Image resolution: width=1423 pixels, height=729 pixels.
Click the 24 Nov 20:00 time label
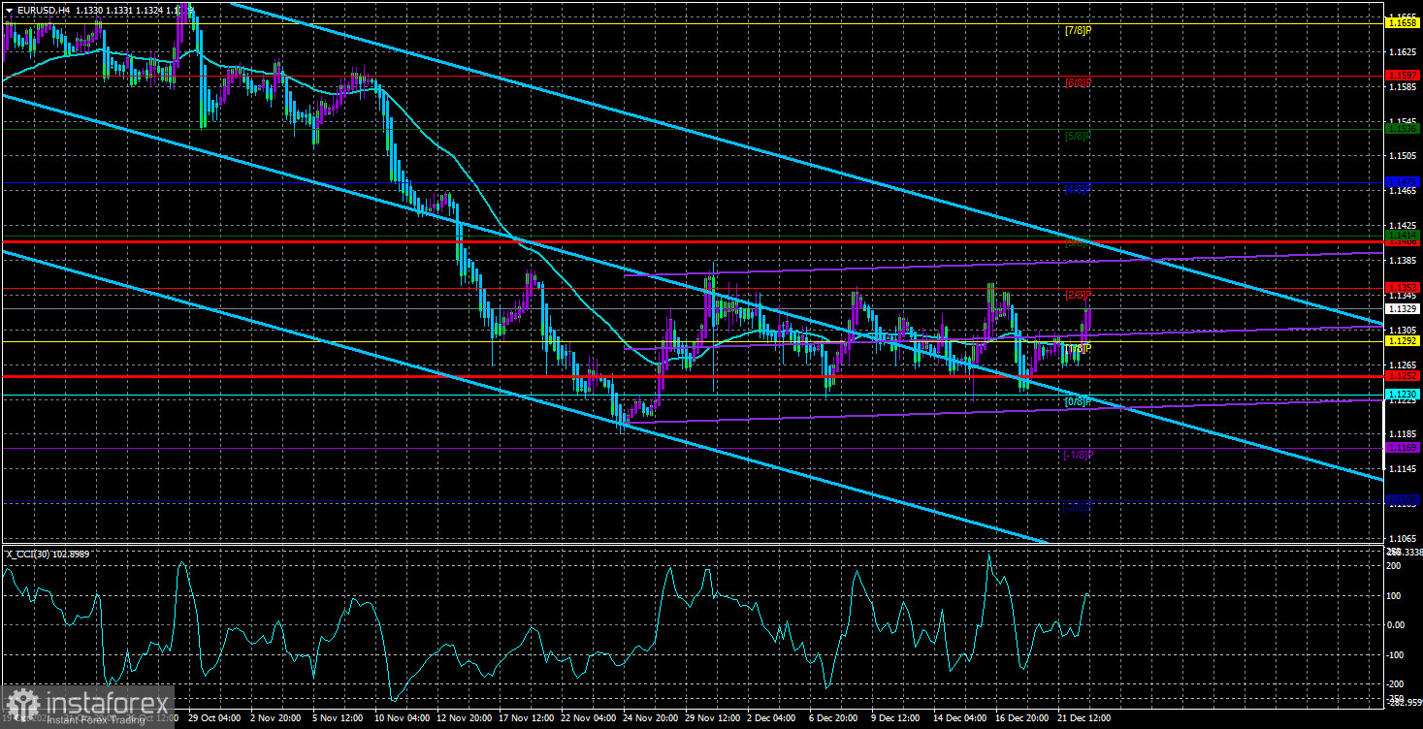click(652, 718)
